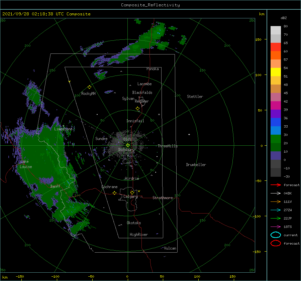
Task: Click the Sylvan label
Action: click(x=128, y=99)
